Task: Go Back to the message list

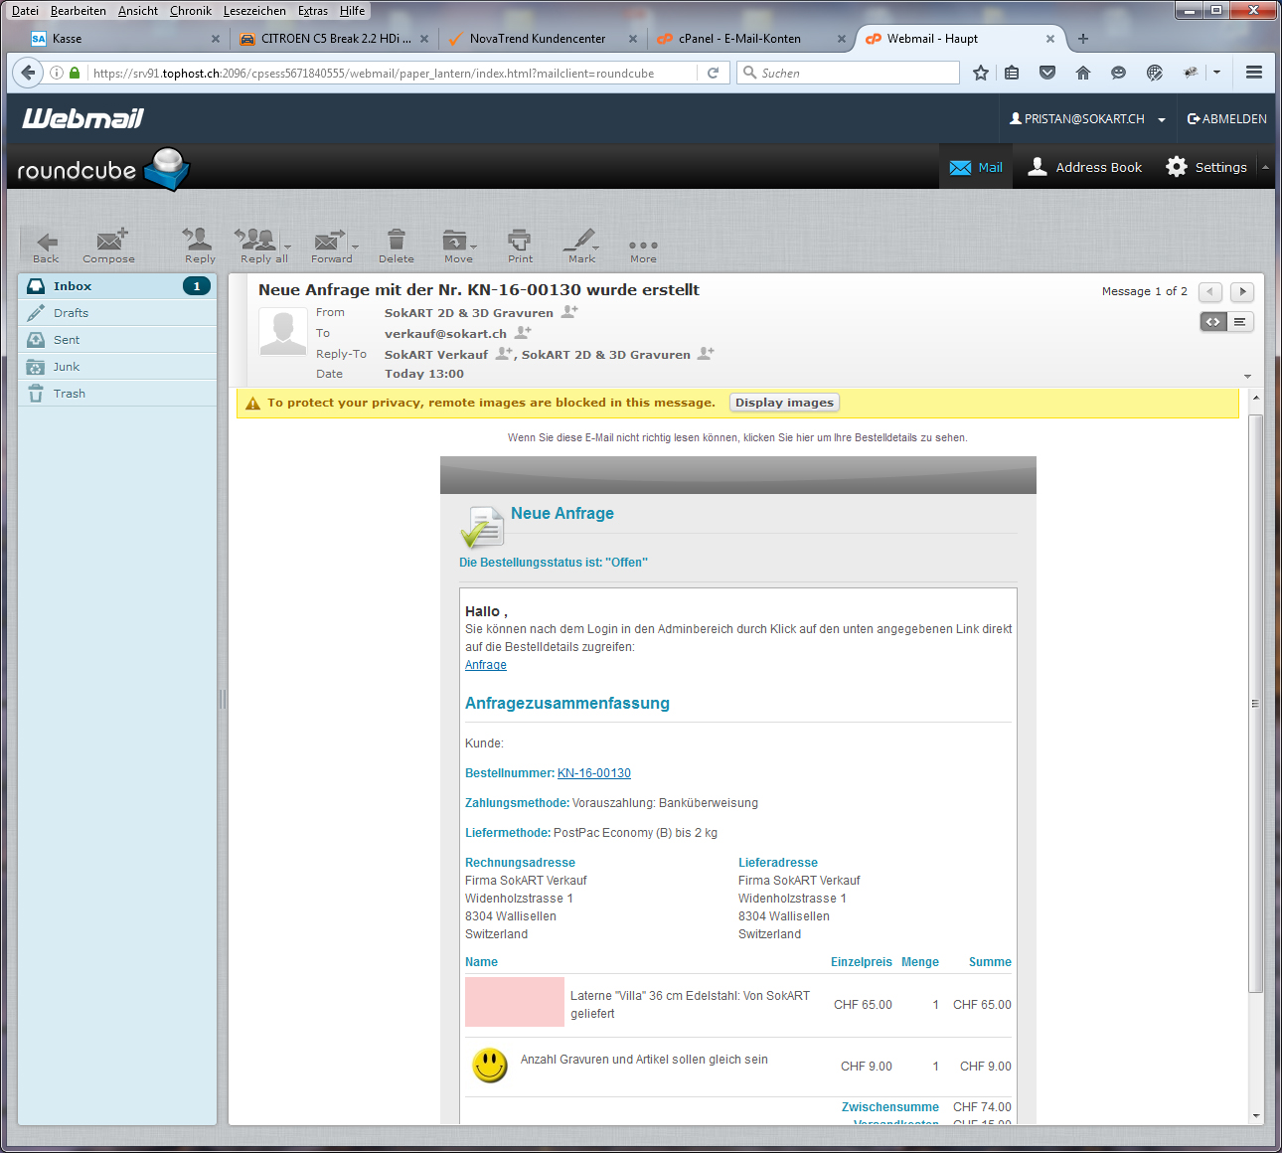Action: coord(46,243)
